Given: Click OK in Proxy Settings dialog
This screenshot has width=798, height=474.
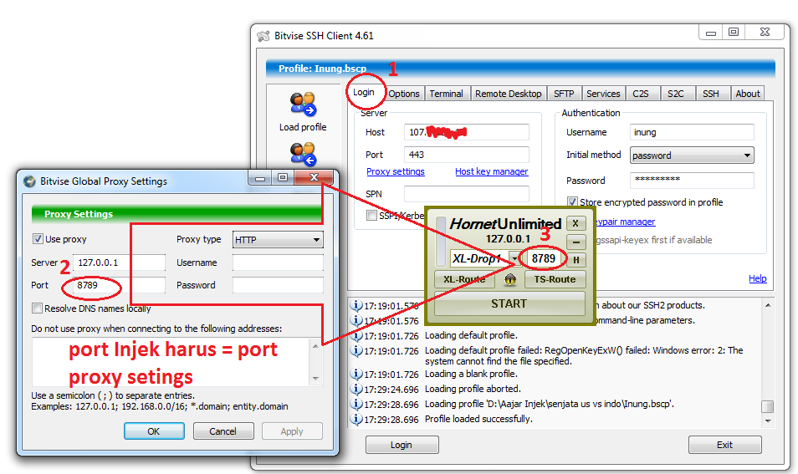Looking at the screenshot, I should pyautogui.click(x=154, y=431).
